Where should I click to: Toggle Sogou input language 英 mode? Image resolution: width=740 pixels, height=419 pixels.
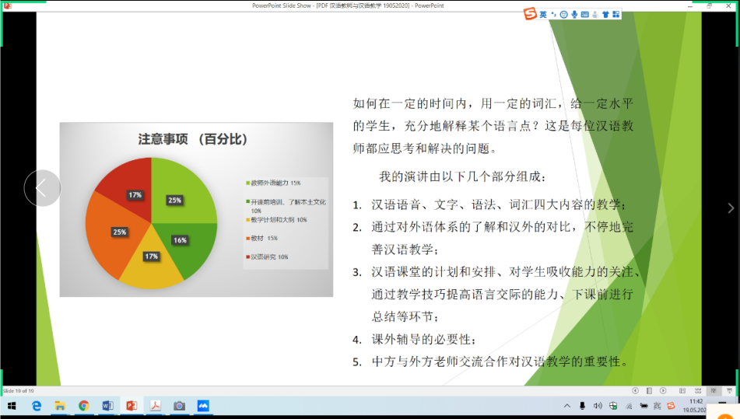pyautogui.click(x=543, y=14)
